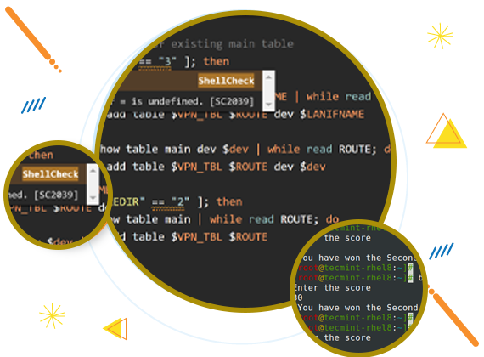Screen dimensions: 484x357
Task: Click the underlined == "3" comparison
Action: coord(157,62)
